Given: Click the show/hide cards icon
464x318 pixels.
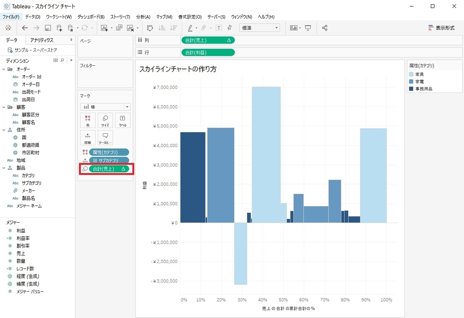Looking at the screenshot, I should [294, 28].
